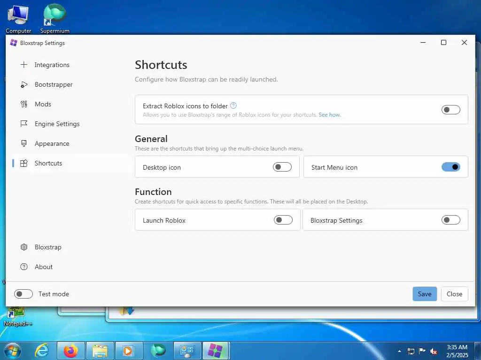Click the 'Bloxstrap Settings' window title text
The width and height of the screenshot is (481, 360).
pos(42,43)
